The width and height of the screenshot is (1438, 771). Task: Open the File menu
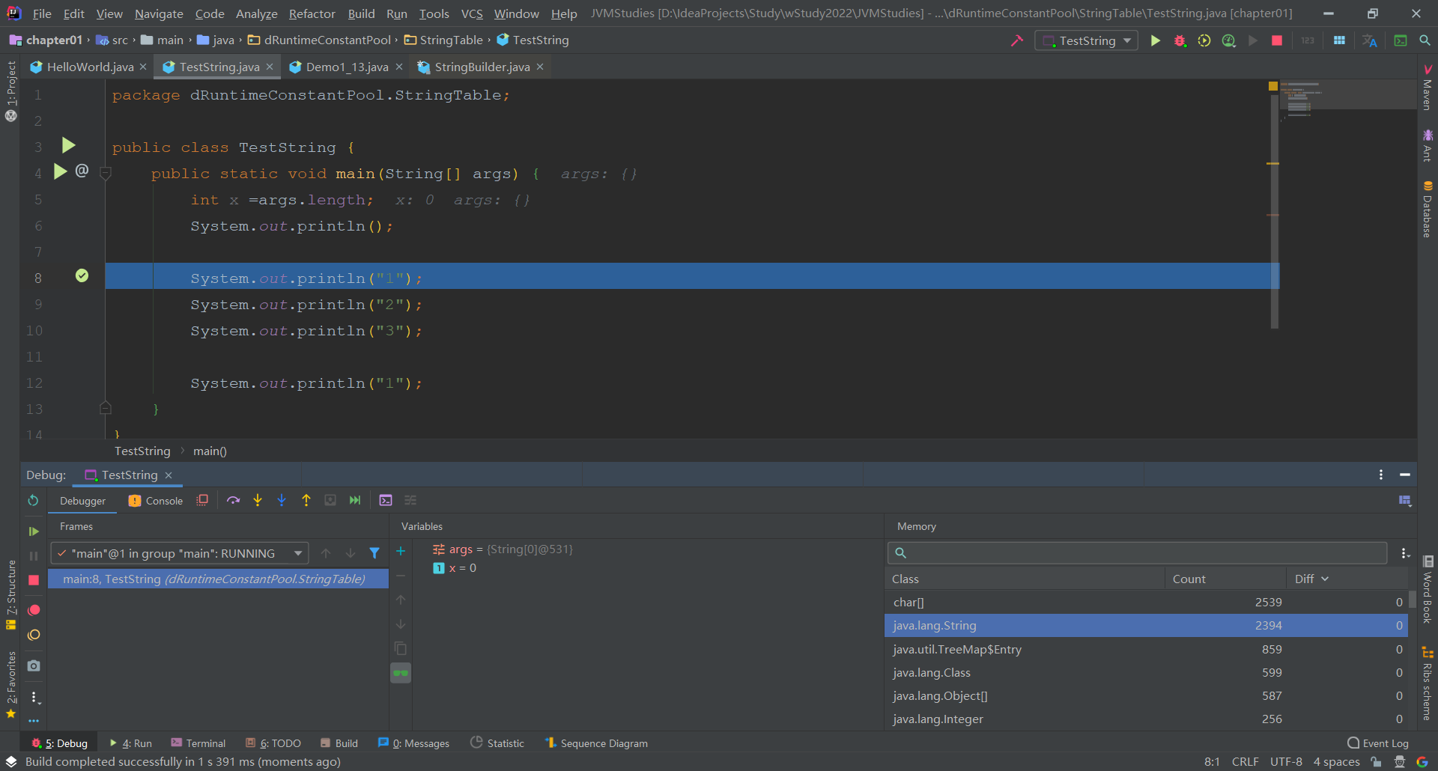[x=42, y=13]
